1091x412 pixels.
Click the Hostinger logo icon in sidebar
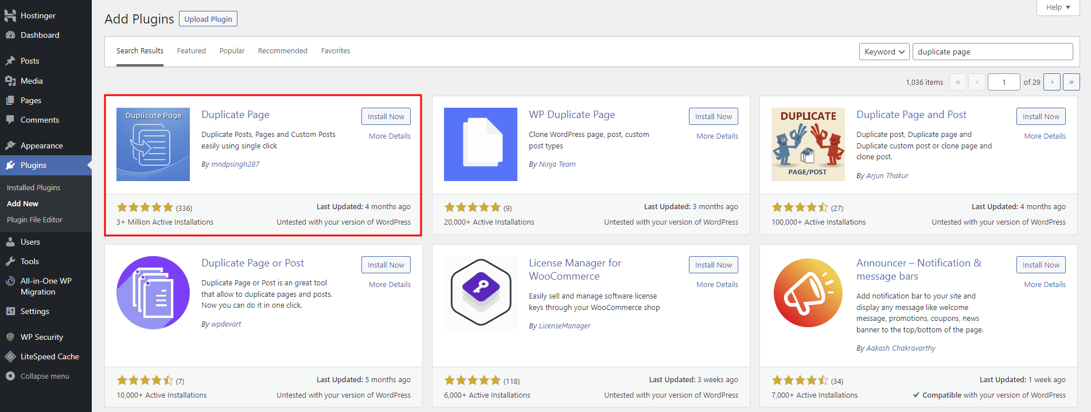[10, 15]
